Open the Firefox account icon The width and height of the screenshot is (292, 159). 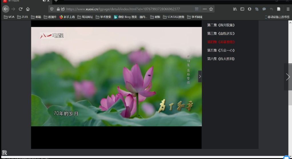tap(249, 9)
